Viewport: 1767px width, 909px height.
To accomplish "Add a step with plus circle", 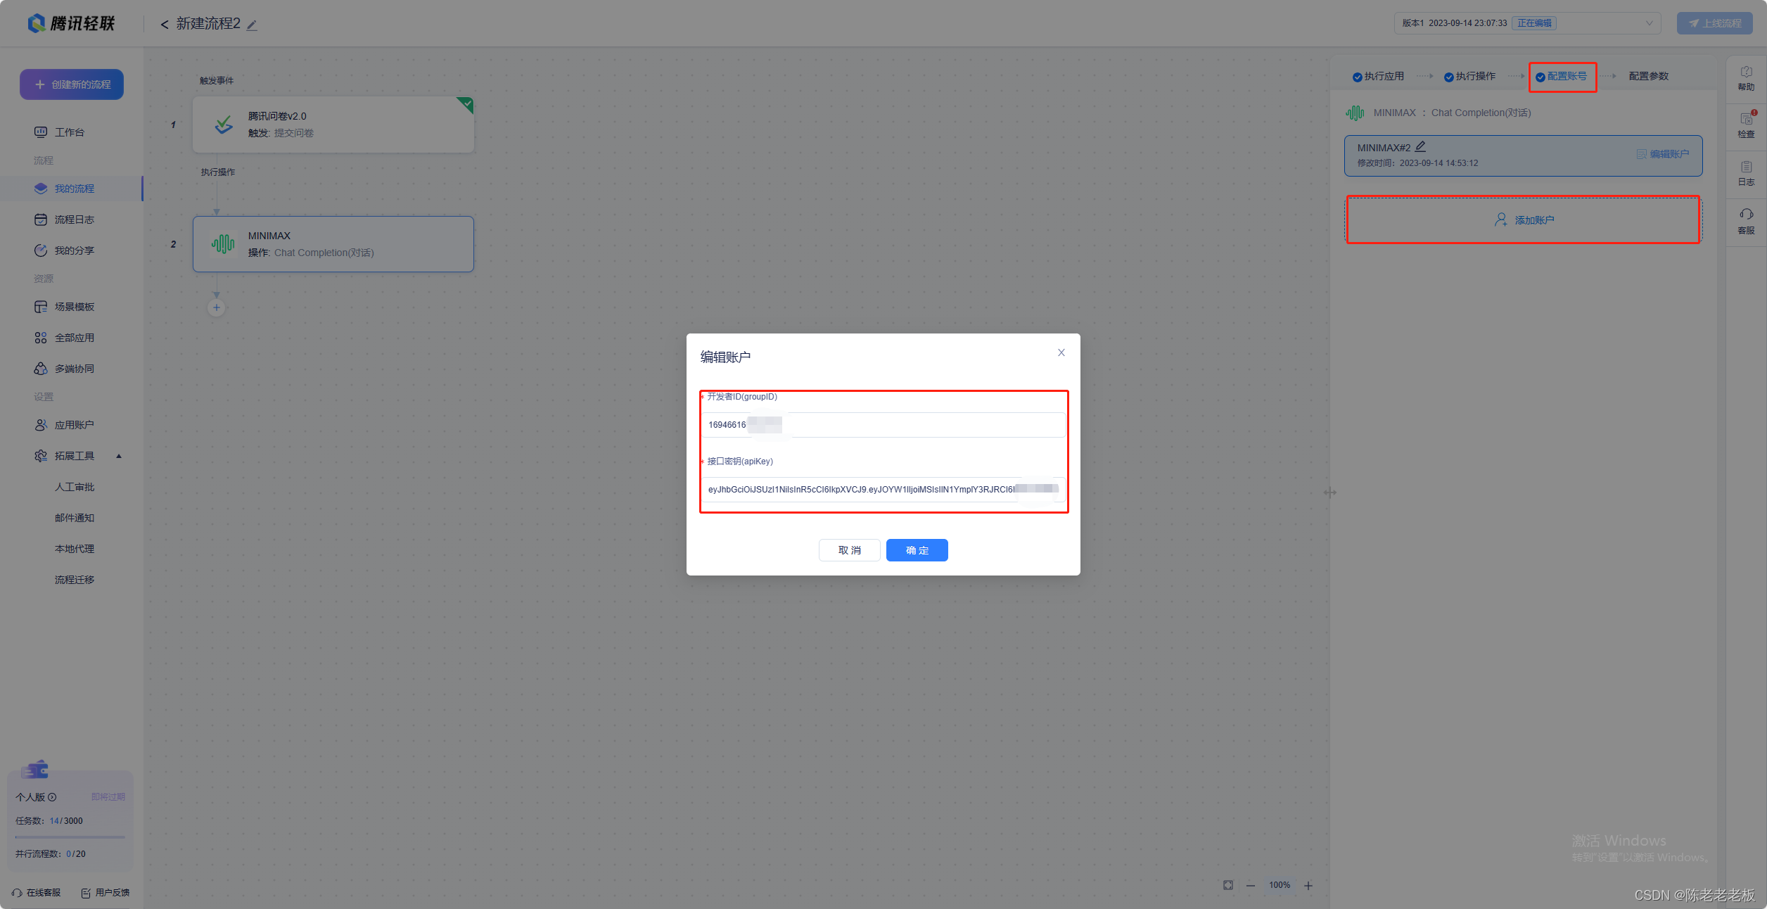I will (217, 307).
